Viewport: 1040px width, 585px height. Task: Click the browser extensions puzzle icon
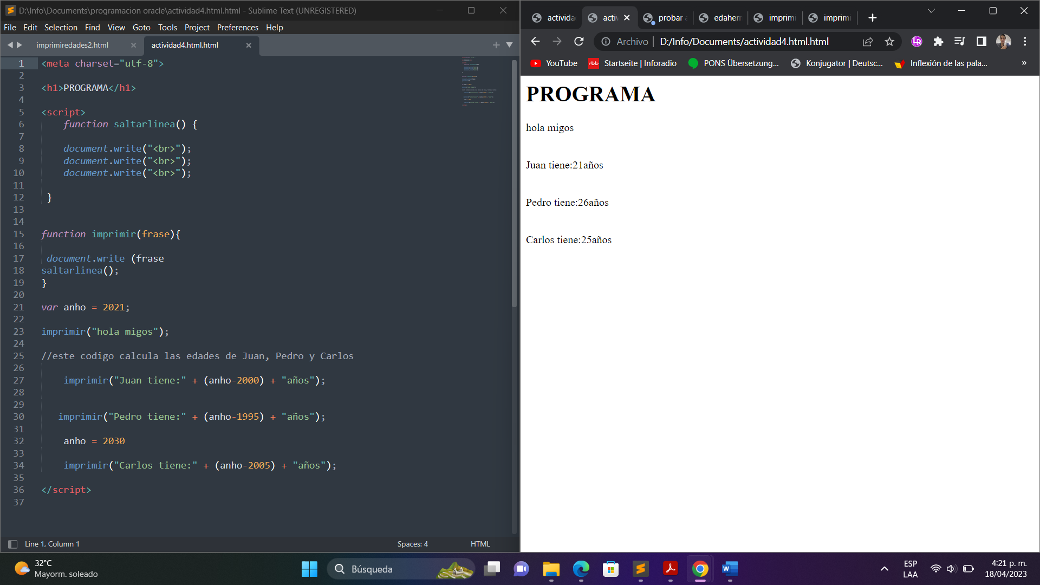coord(939,41)
